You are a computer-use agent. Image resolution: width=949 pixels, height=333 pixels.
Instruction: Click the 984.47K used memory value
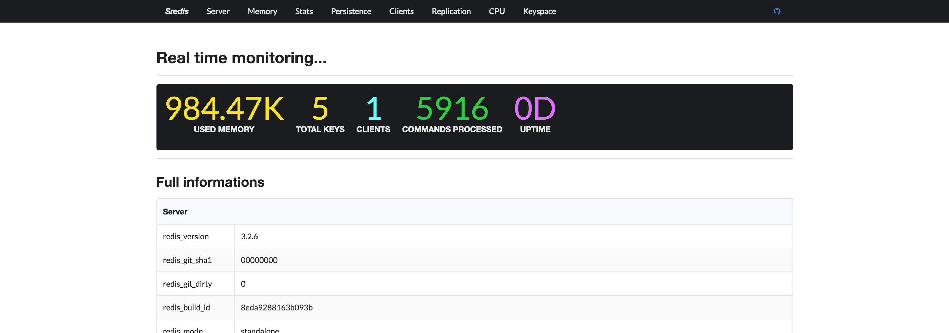(x=224, y=109)
